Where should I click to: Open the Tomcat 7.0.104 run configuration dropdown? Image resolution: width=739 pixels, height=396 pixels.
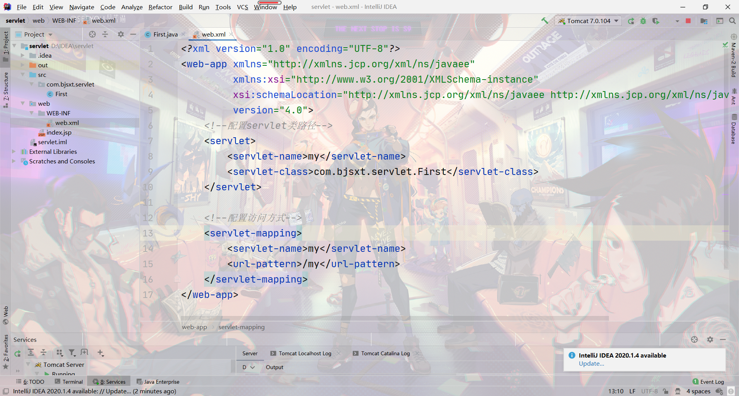tap(588, 21)
